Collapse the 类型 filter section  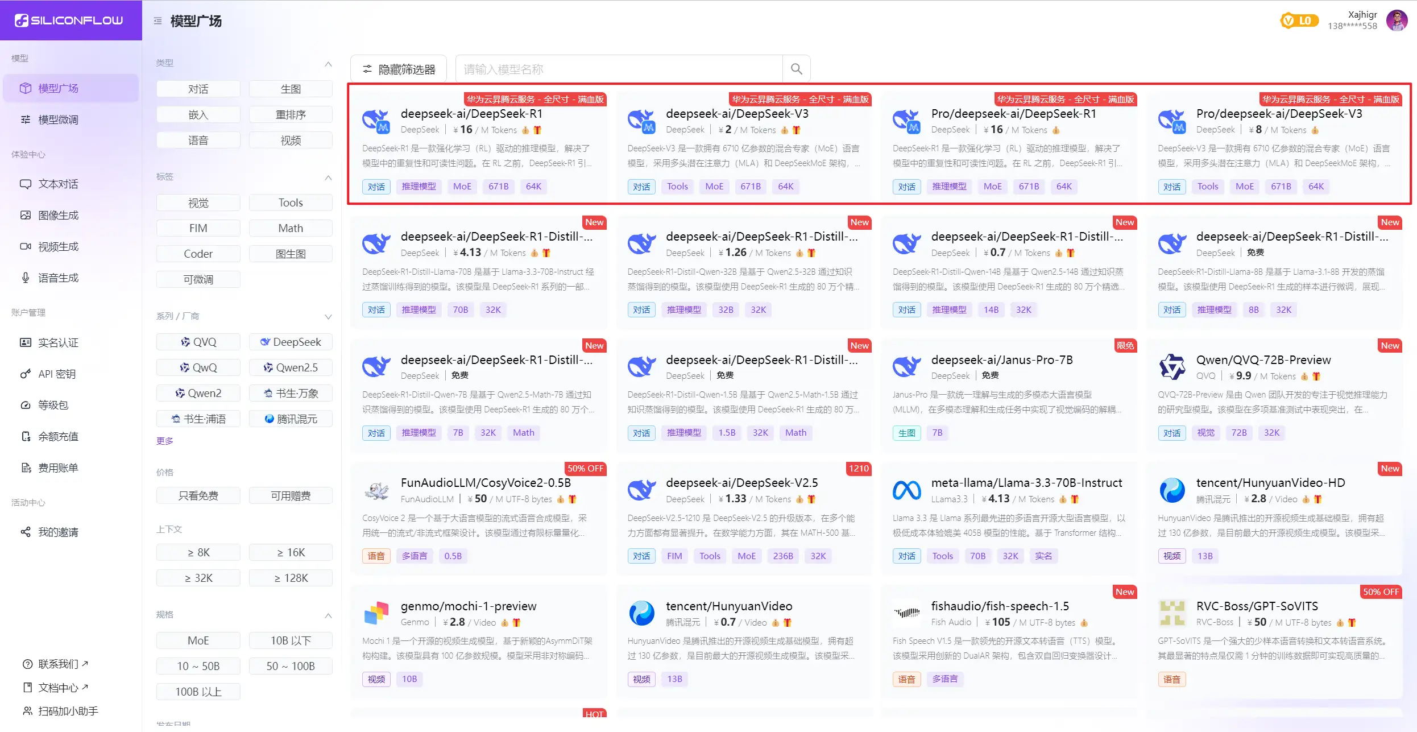click(328, 64)
